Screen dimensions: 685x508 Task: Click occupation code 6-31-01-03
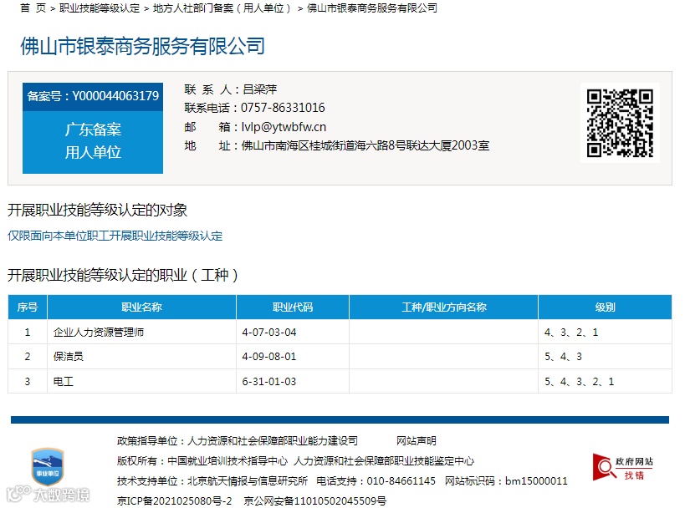point(269,382)
